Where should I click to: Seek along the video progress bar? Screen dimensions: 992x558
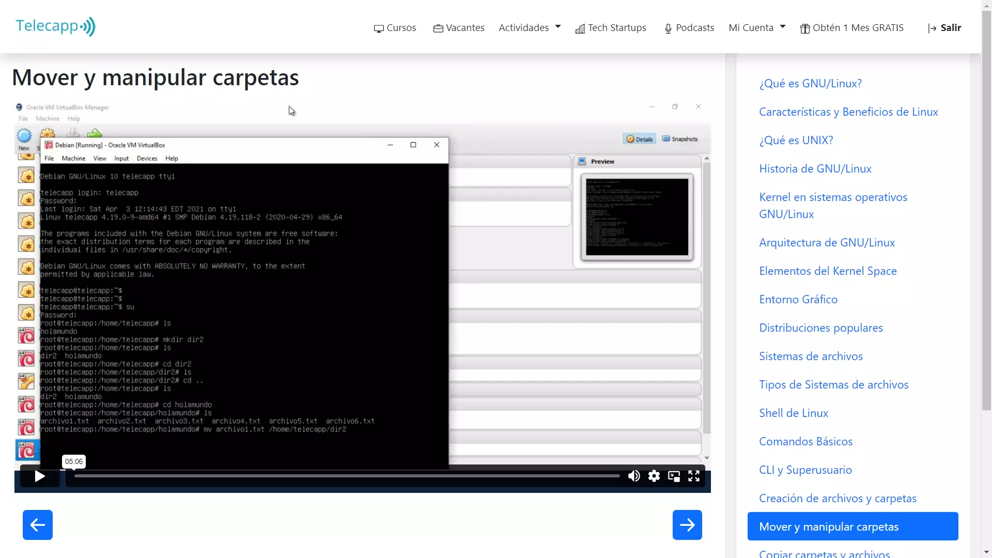coord(347,476)
